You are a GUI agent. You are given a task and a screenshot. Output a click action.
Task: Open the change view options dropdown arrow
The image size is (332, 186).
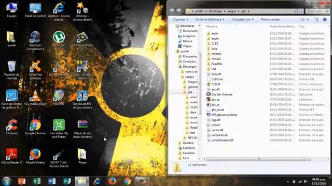tap(308, 20)
